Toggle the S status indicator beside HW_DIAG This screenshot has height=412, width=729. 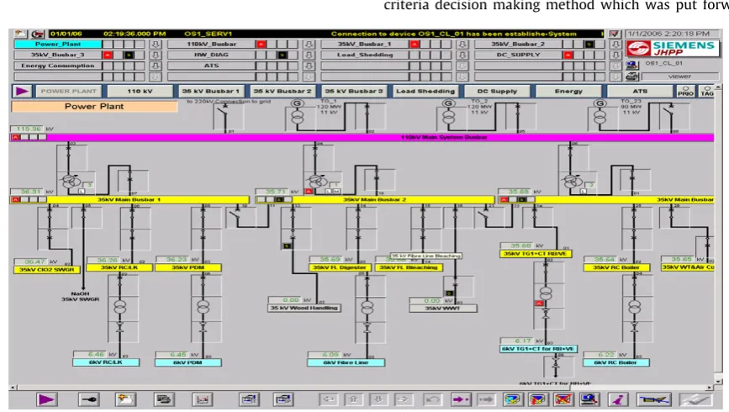tap(282, 55)
